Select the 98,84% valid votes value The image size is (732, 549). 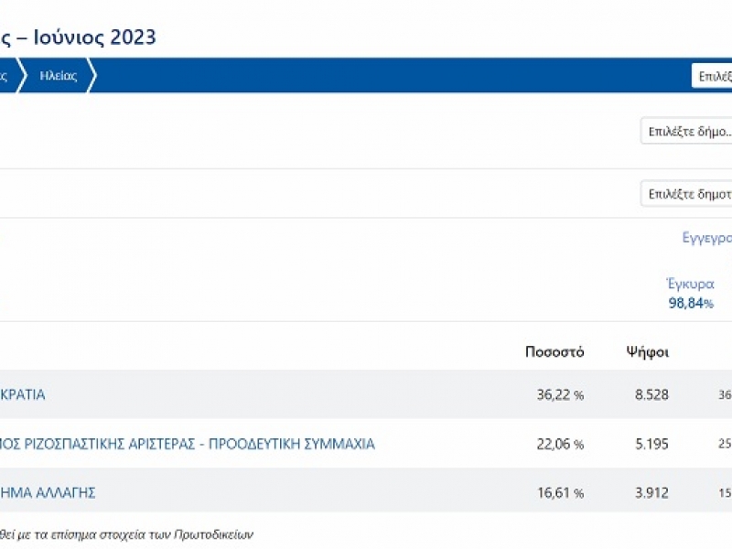coord(690,304)
